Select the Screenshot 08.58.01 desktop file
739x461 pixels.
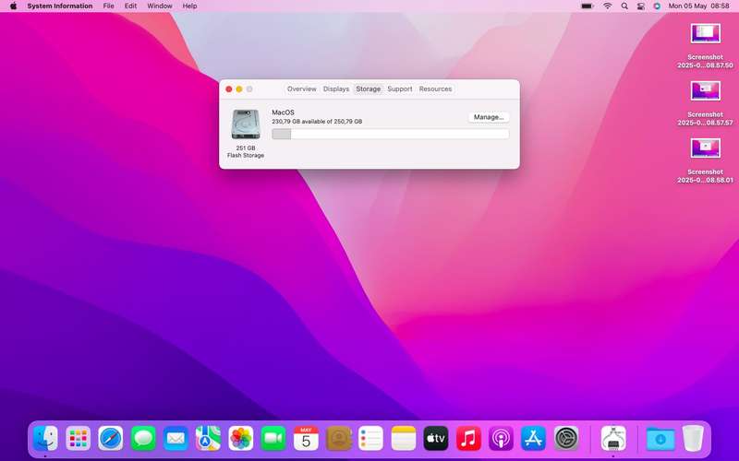pos(705,160)
